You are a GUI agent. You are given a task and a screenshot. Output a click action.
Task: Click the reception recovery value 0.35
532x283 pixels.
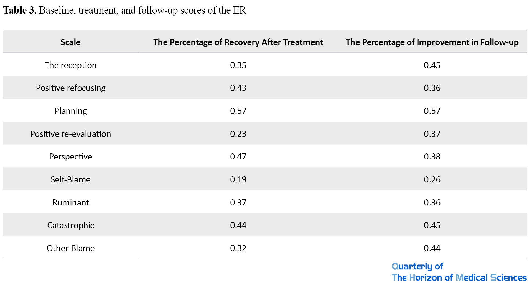point(238,65)
